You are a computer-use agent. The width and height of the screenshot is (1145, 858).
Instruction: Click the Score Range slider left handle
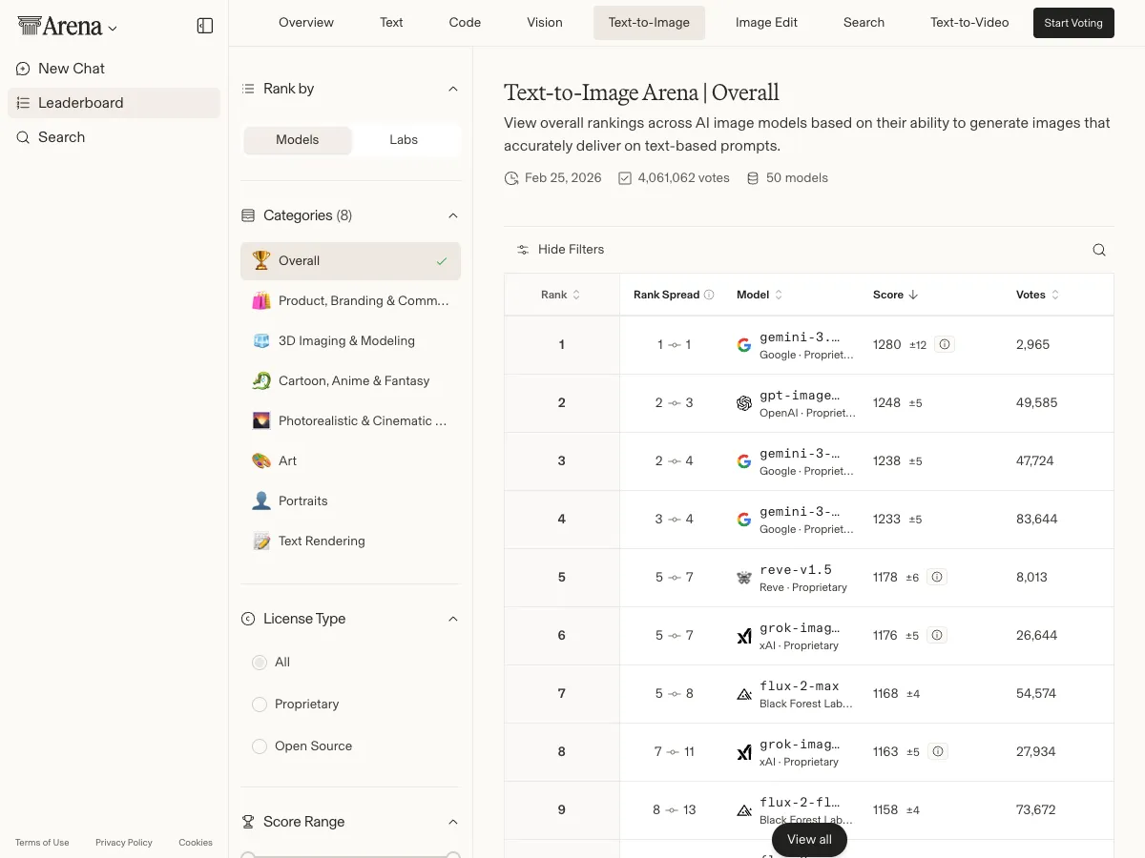248,856
